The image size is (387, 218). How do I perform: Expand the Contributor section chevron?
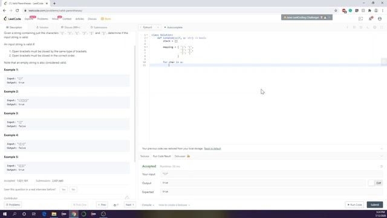tap(127, 198)
